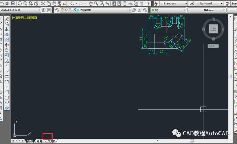Open a drawing with the Open file icon
Viewport: 237px width, 144px height.
(7, 3)
